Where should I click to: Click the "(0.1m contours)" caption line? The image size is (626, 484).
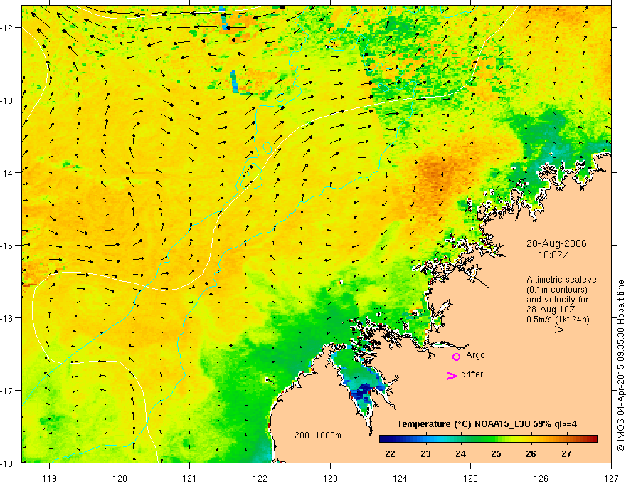click(557, 290)
